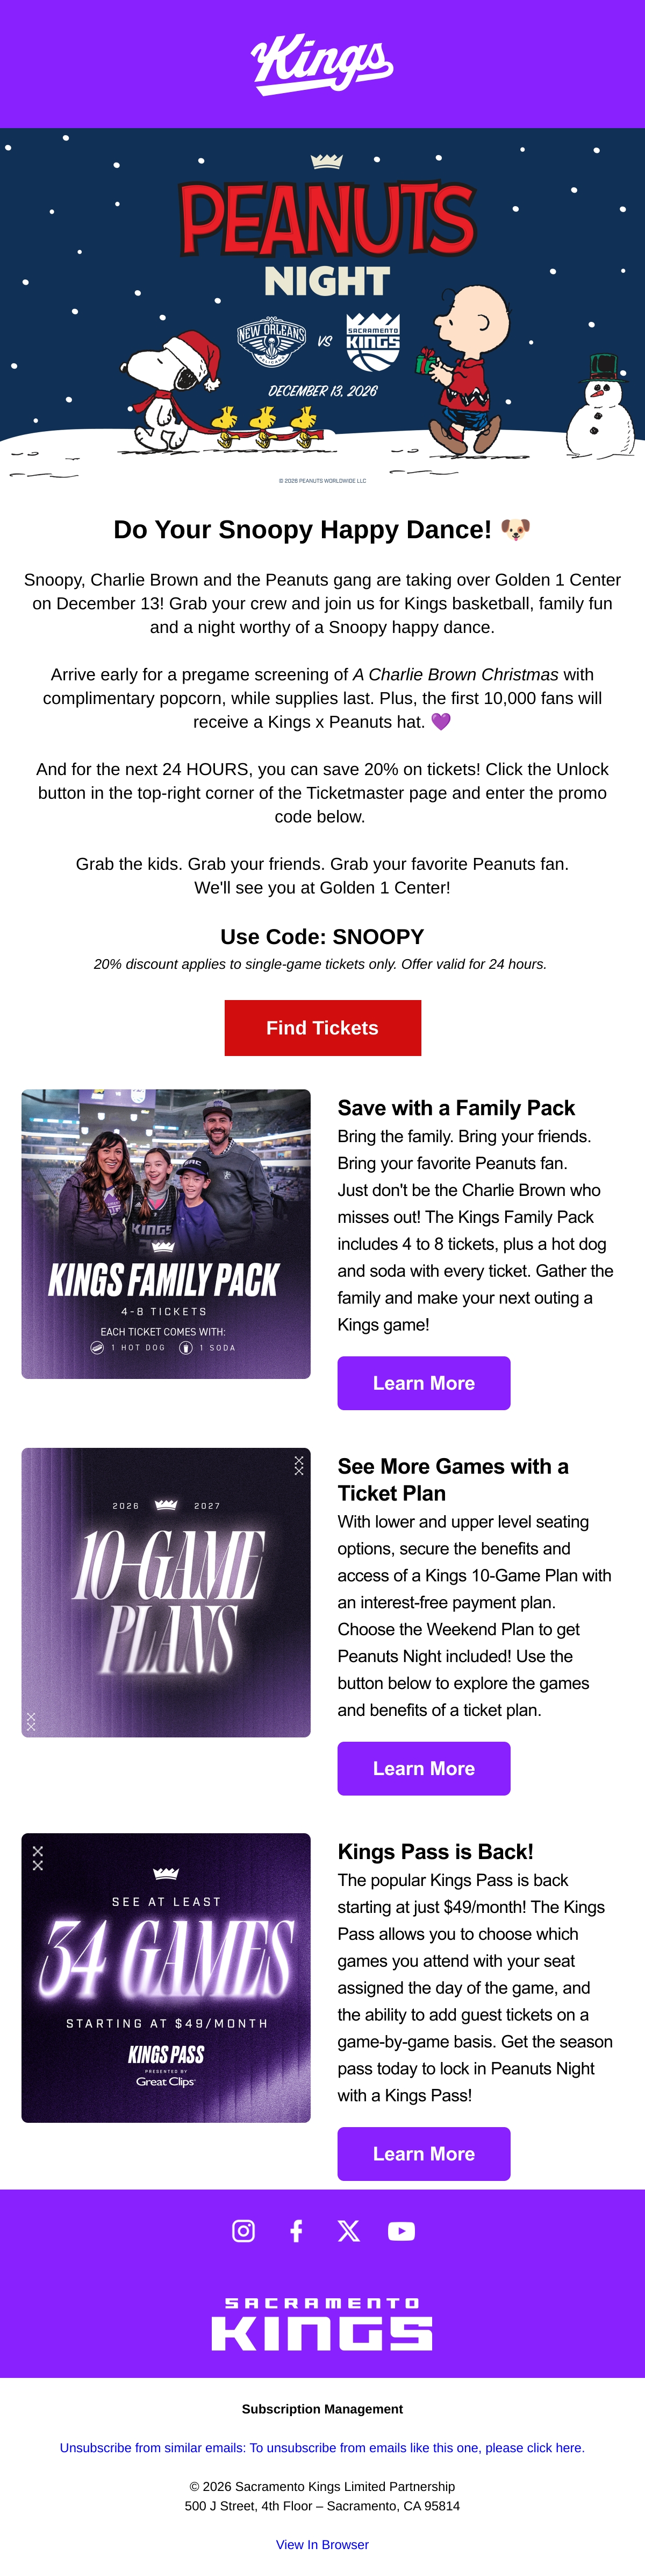
Task: Click Learn More under Family Pack
Action: pos(424,1383)
